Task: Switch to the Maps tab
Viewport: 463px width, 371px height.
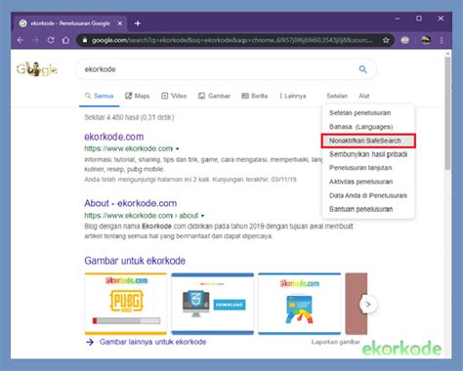Action: [138, 96]
